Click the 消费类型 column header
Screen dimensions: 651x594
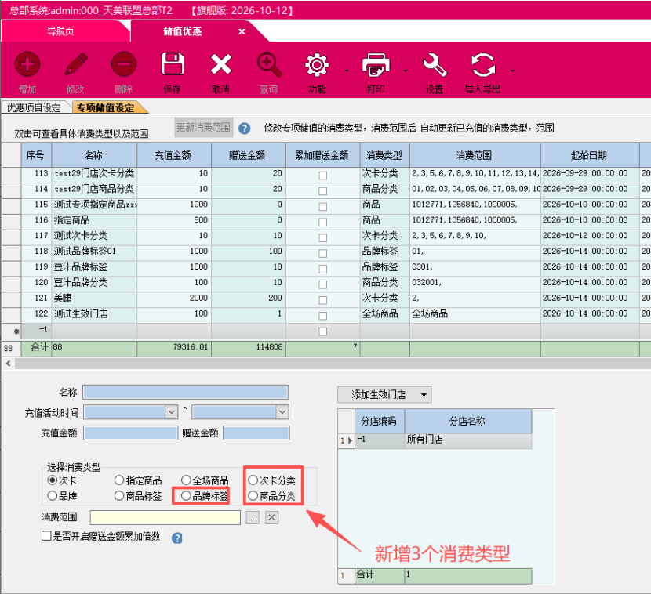385,155
